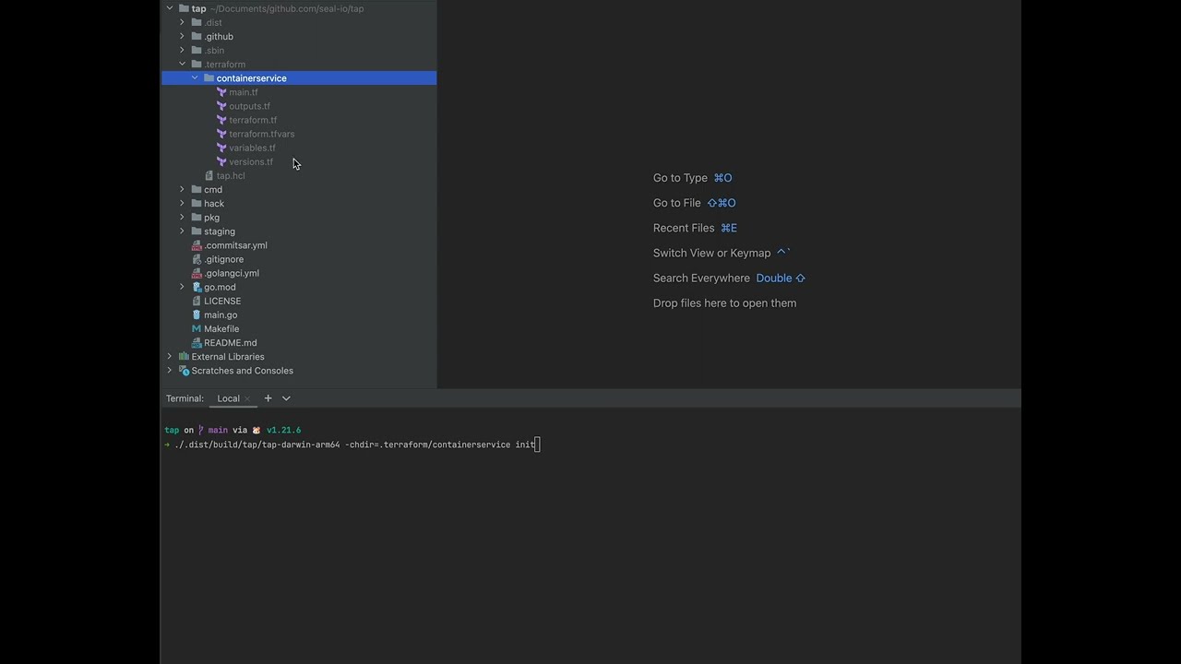Click the Makefile file icon
Viewport: 1181px width, 664px height.
(197, 328)
